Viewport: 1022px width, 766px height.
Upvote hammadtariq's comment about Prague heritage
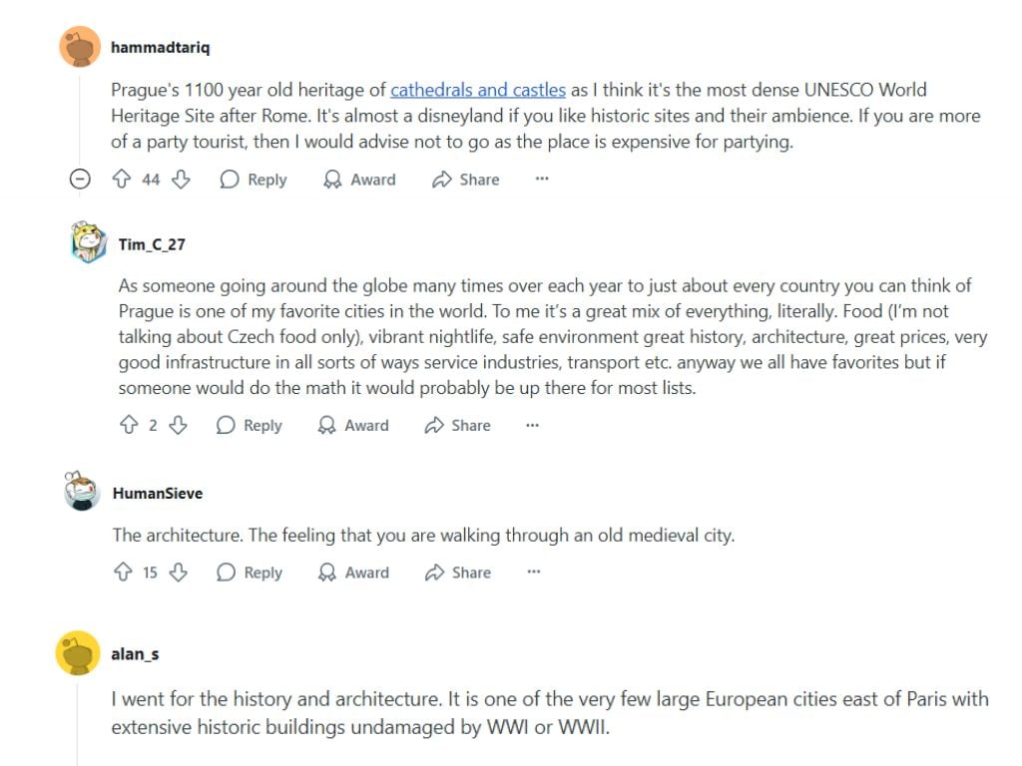point(122,180)
